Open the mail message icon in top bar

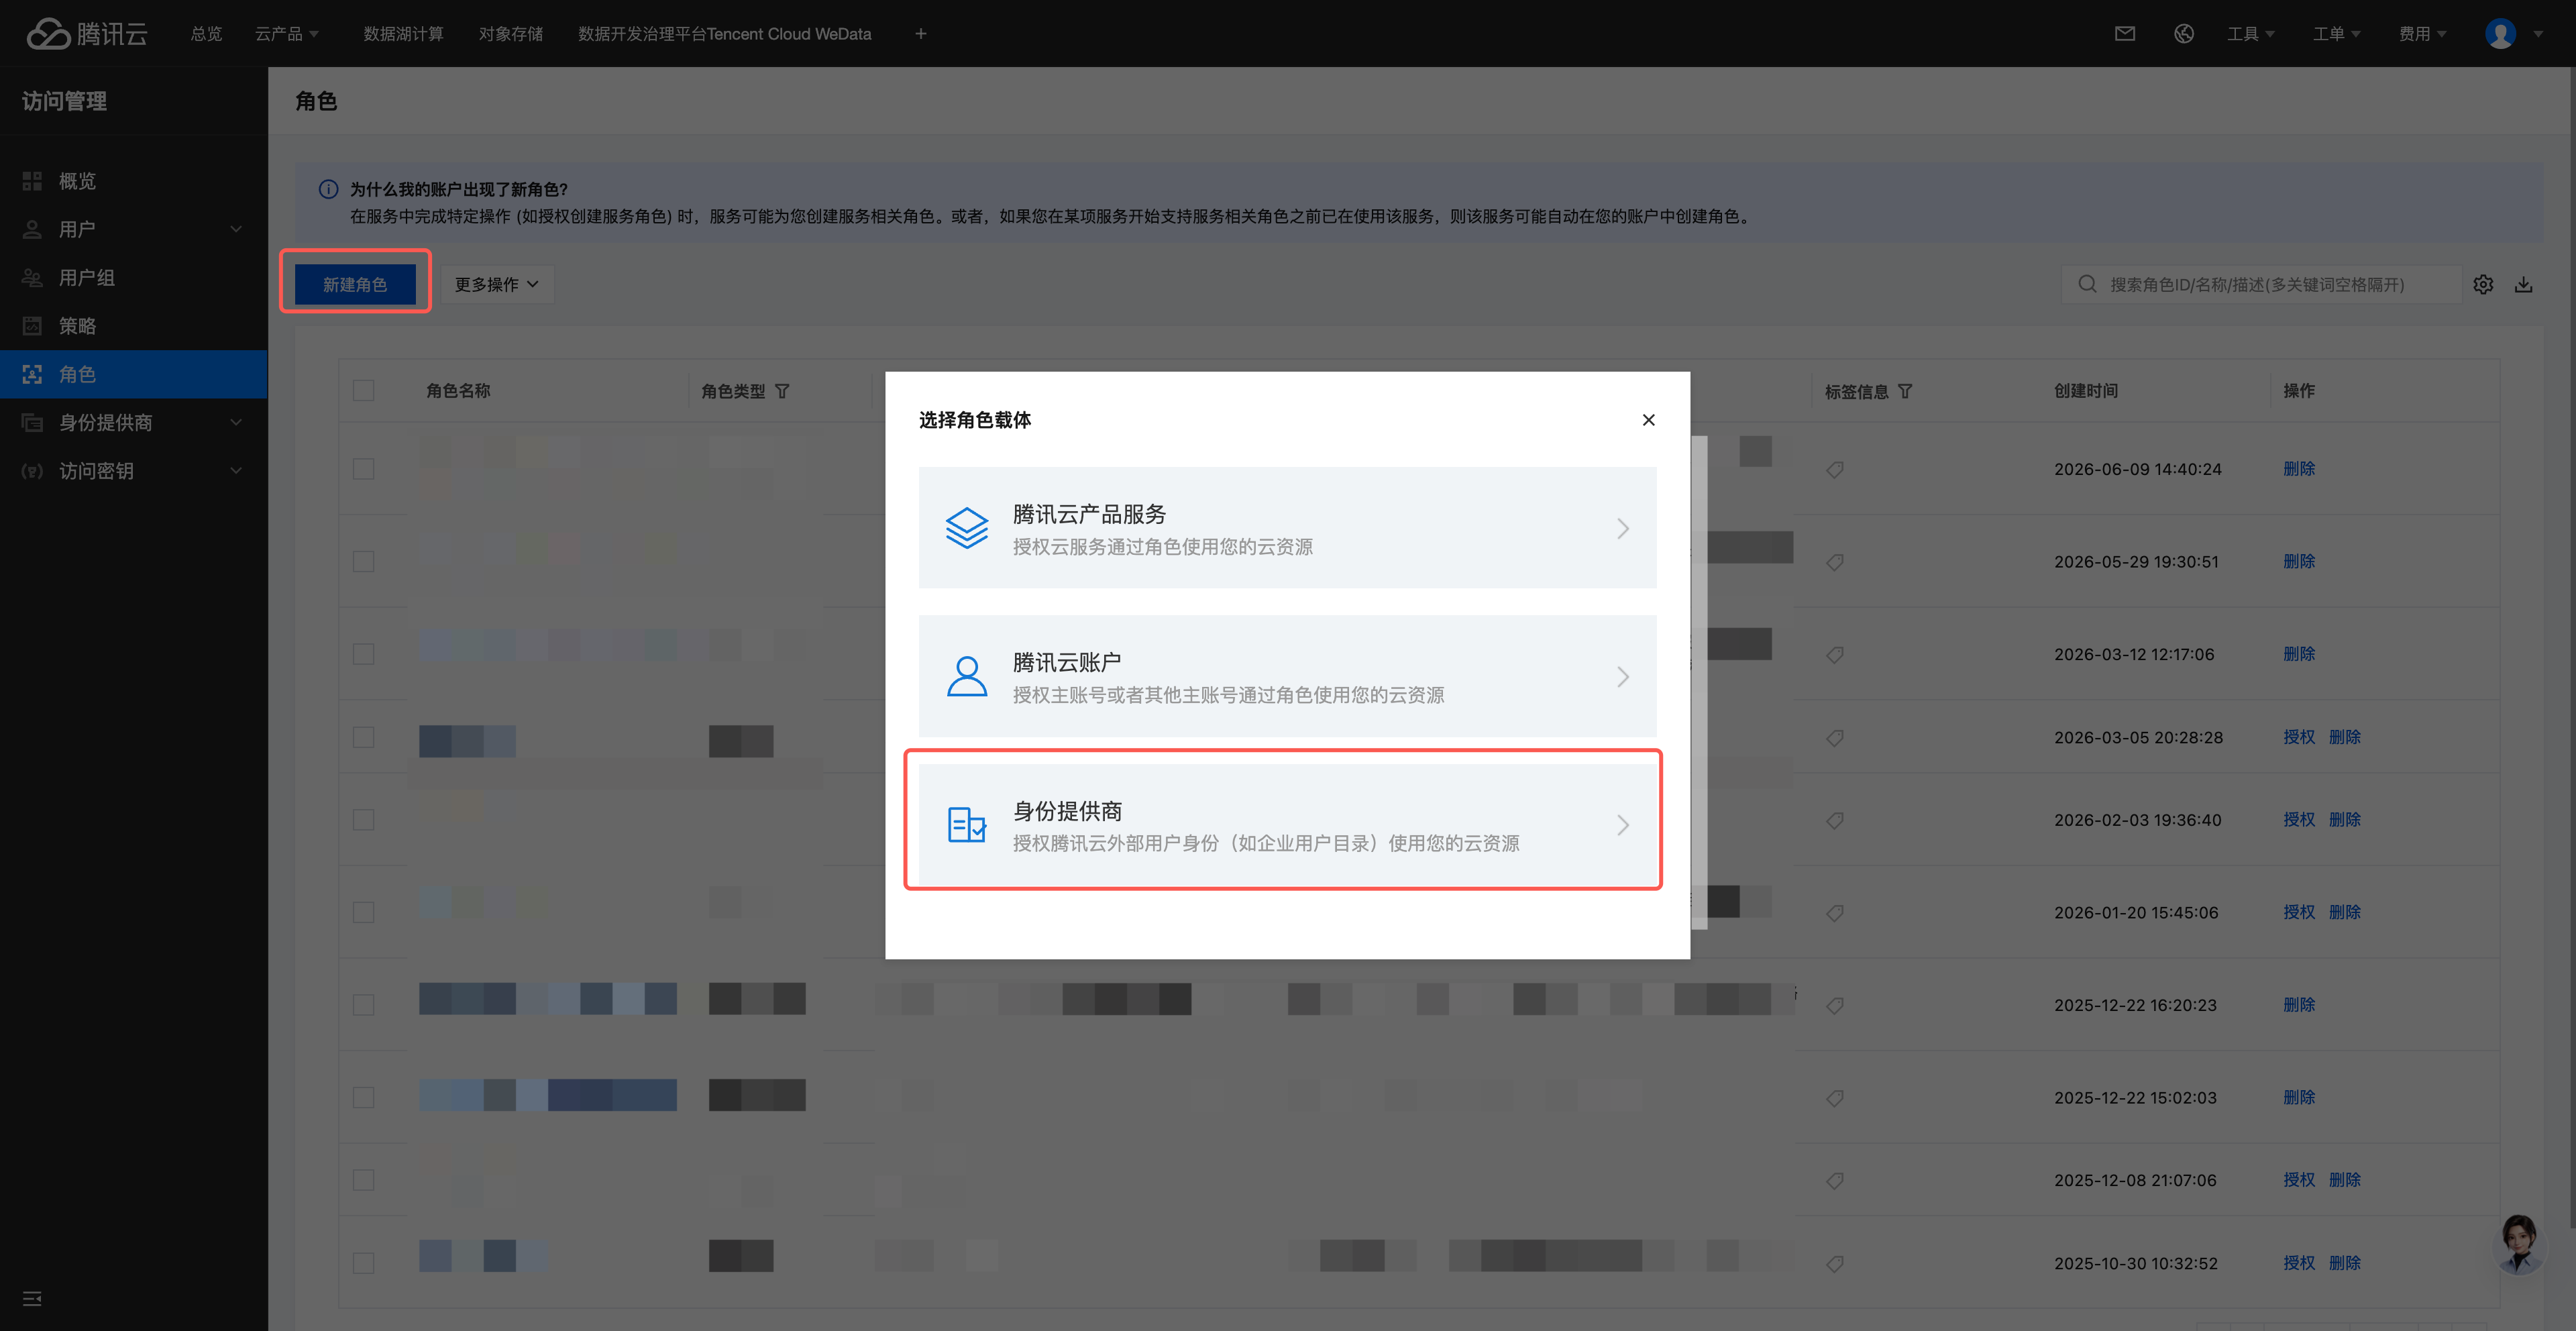(2125, 34)
